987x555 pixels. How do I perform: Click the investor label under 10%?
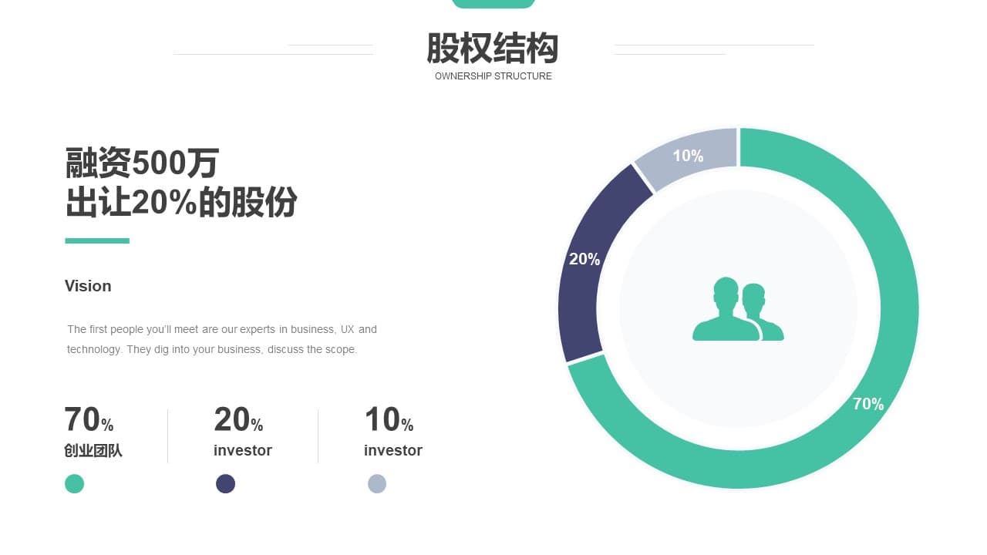click(x=393, y=450)
